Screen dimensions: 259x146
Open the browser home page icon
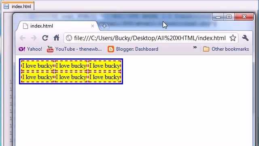pyautogui.click(x=56, y=38)
